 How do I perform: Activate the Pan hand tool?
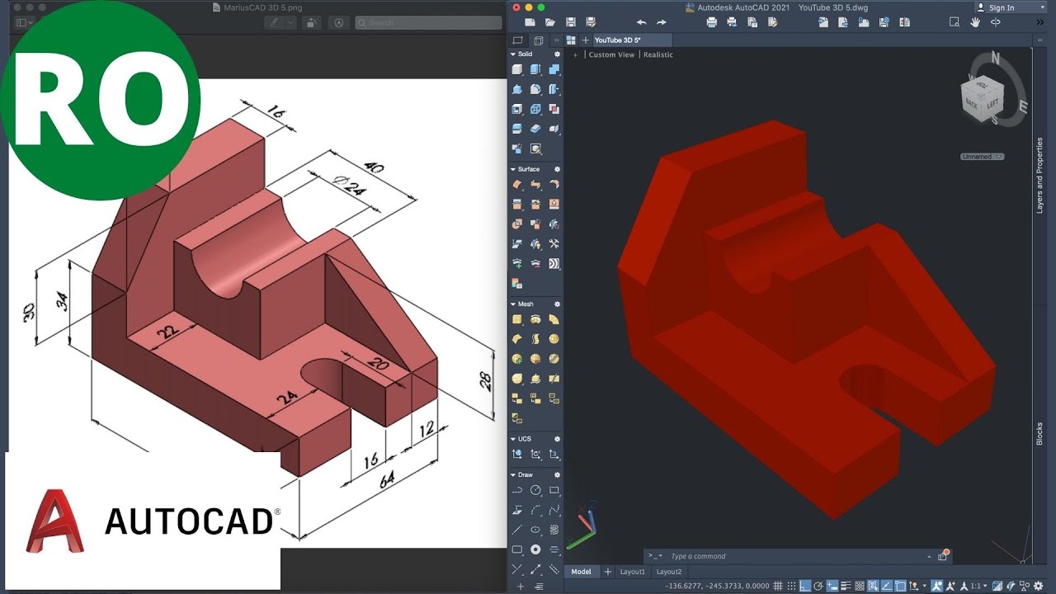pyautogui.click(x=975, y=22)
